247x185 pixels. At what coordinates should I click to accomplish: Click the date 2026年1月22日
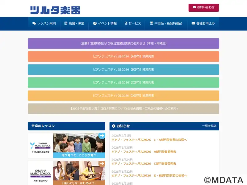point(122,171)
